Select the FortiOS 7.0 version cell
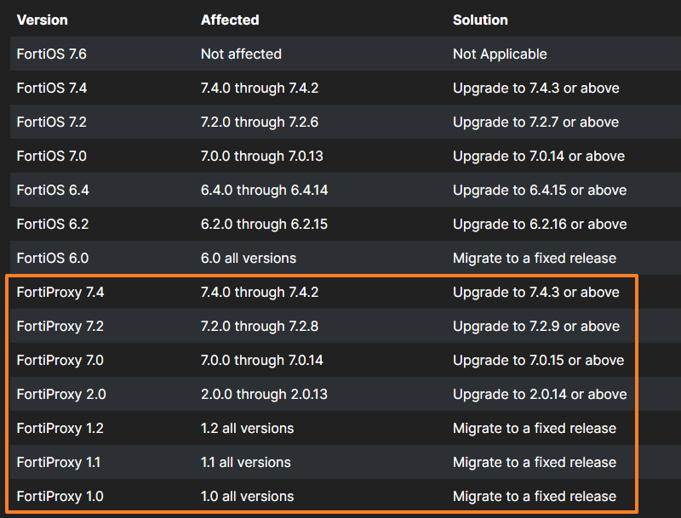The width and height of the screenshot is (681, 518). (x=52, y=156)
